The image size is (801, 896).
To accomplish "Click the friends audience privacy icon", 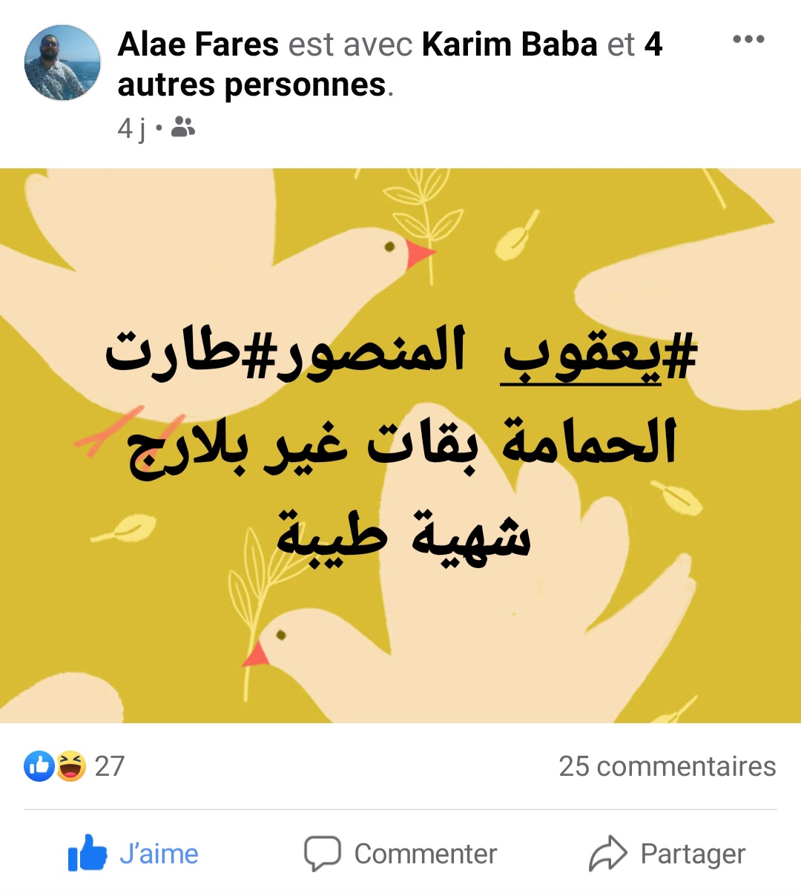I will [x=182, y=128].
